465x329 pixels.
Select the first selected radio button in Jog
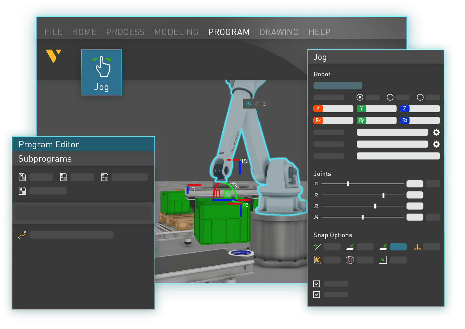(360, 97)
